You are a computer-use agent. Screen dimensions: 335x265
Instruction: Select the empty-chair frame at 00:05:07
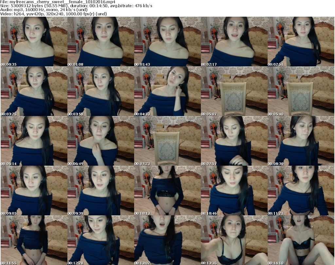[x=234, y=91]
